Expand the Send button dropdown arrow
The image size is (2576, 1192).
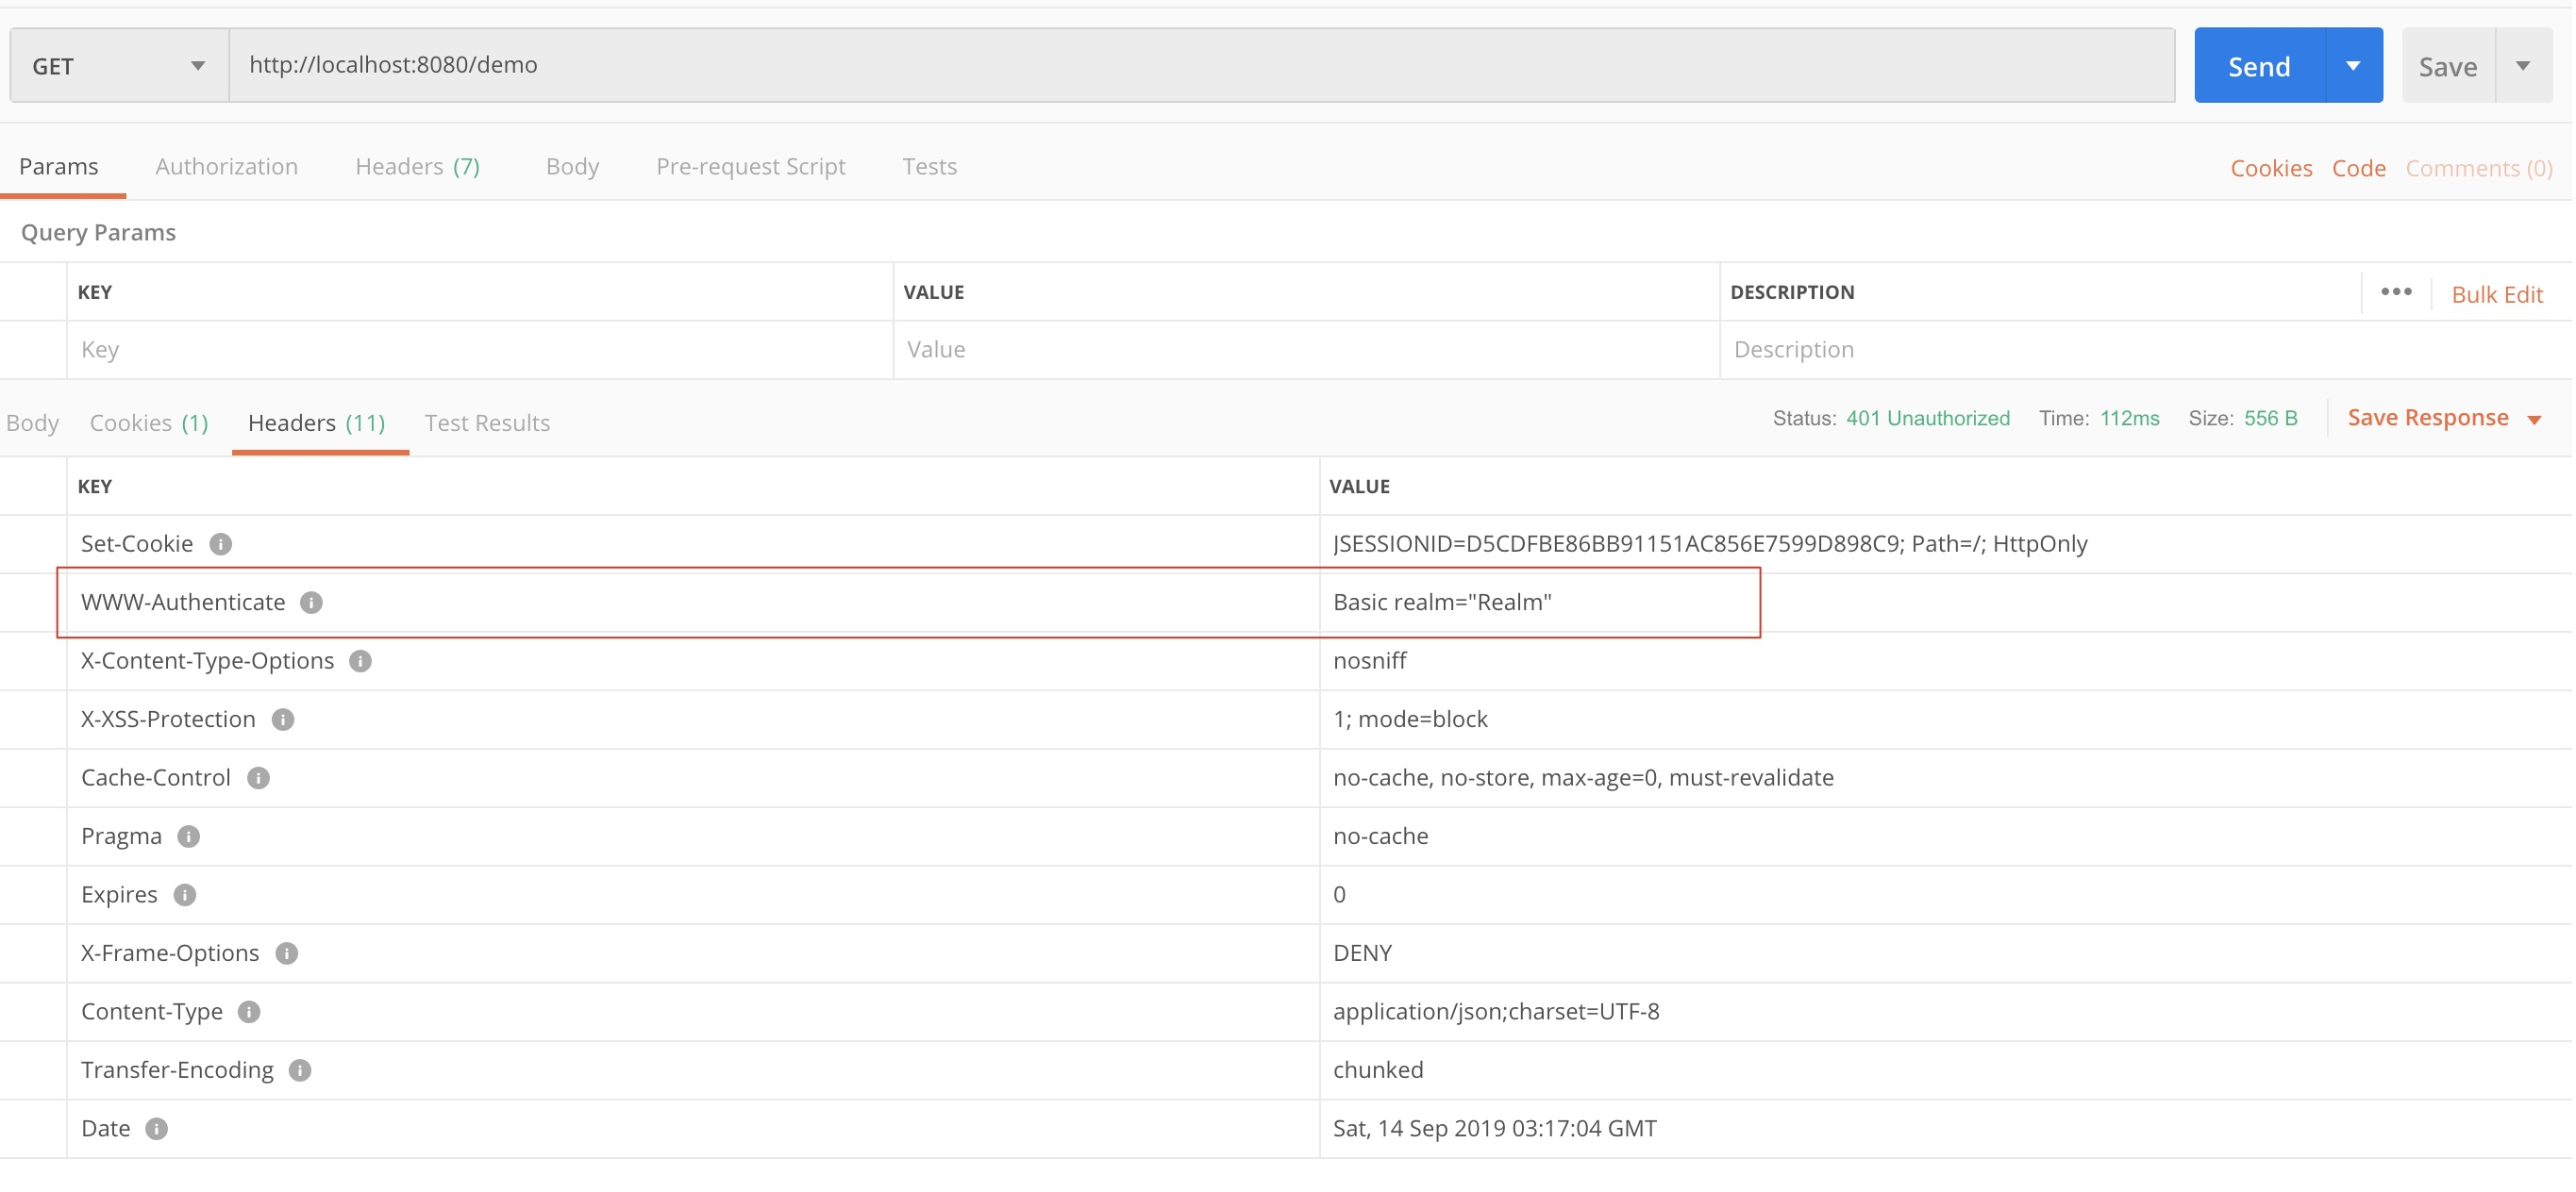pyautogui.click(x=2352, y=66)
